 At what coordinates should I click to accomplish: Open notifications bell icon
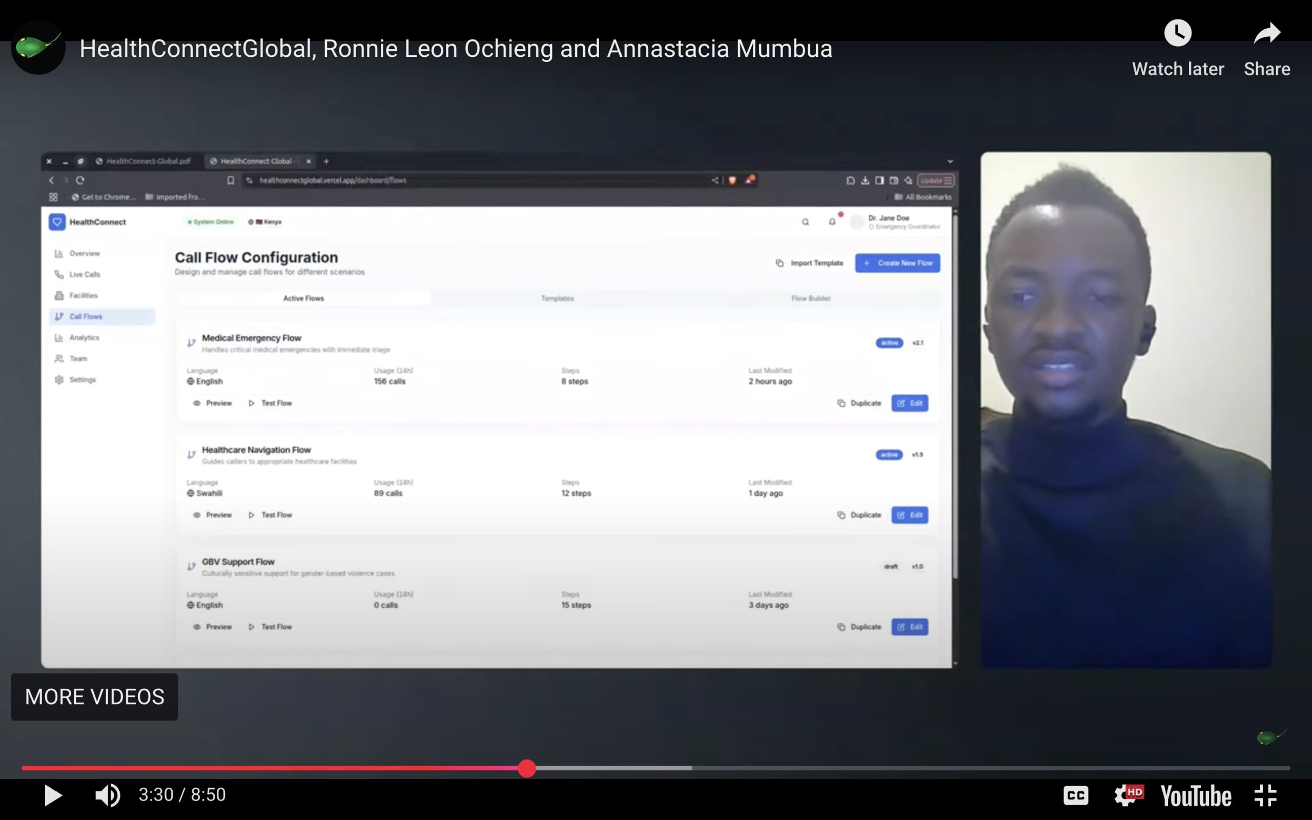tap(832, 222)
